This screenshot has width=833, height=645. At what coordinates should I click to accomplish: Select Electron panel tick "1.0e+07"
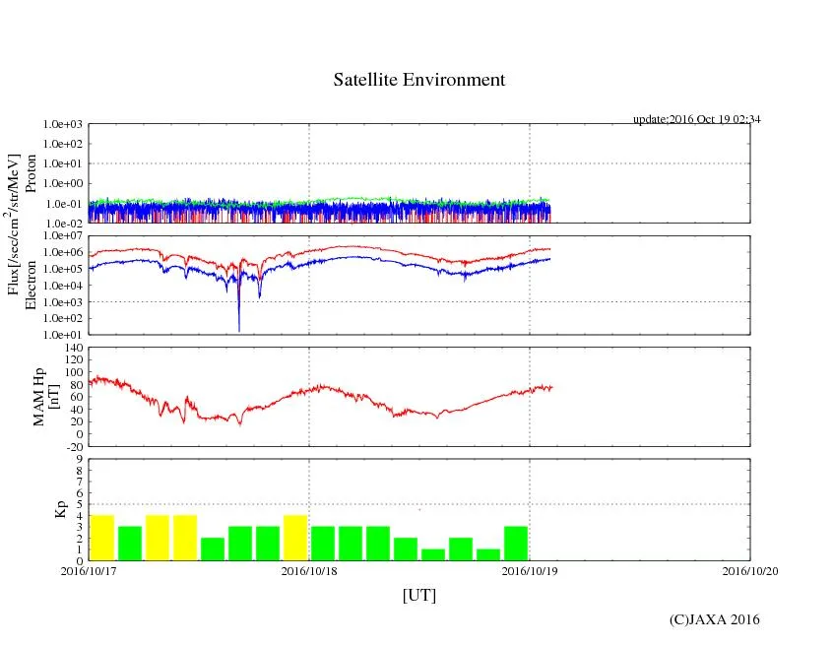63,235
